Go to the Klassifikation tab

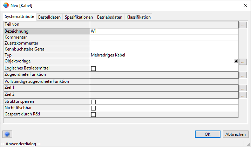pyautogui.click(x=138, y=17)
